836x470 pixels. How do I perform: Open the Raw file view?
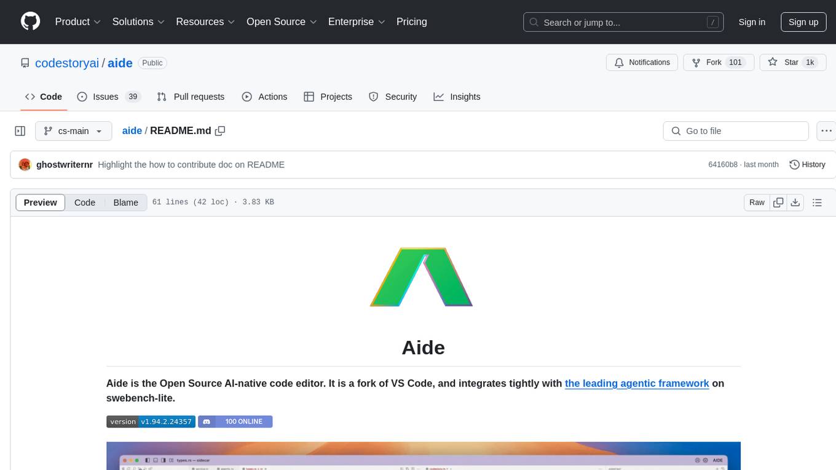(x=757, y=202)
